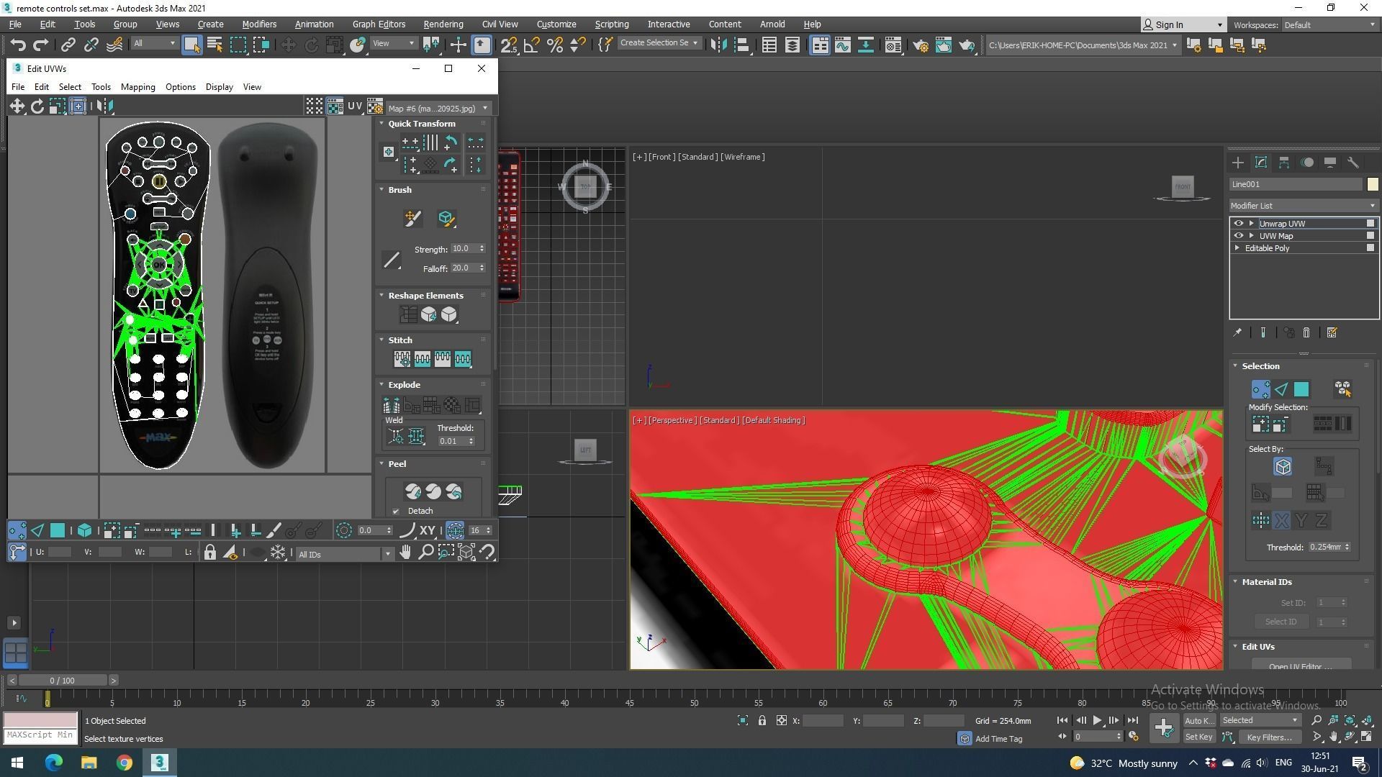Click the Rotate tool in Edit UVWs
Image resolution: width=1382 pixels, height=777 pixels.
[x=37, y=106]
